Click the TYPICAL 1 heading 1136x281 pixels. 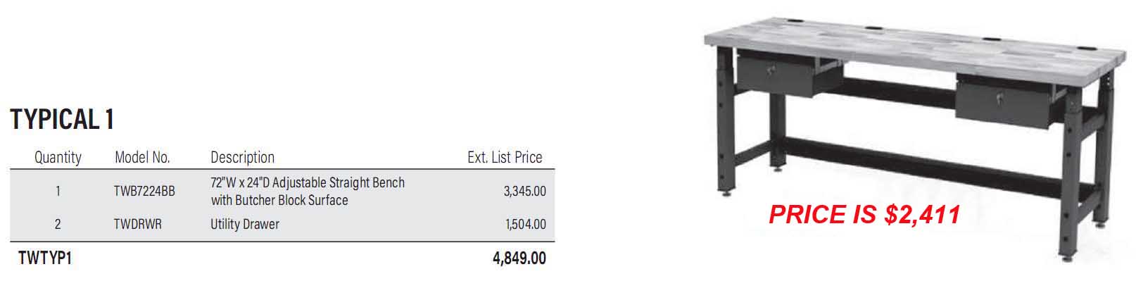pyautogui.click(x=62, y=120)
